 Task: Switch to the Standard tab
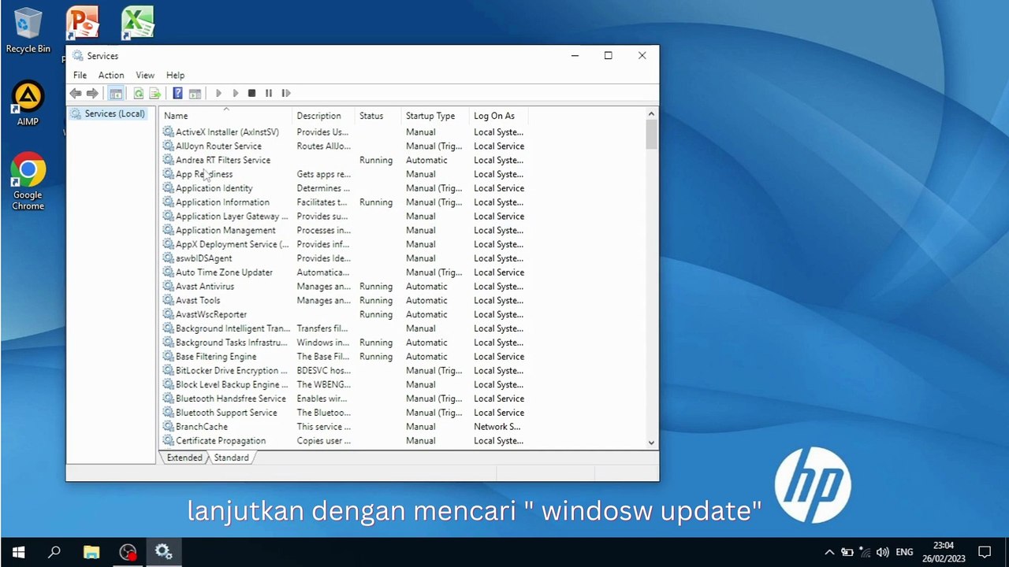pos(231,458)
